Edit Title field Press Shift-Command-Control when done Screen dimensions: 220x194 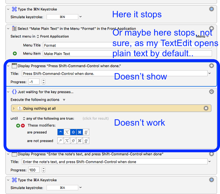114,74
